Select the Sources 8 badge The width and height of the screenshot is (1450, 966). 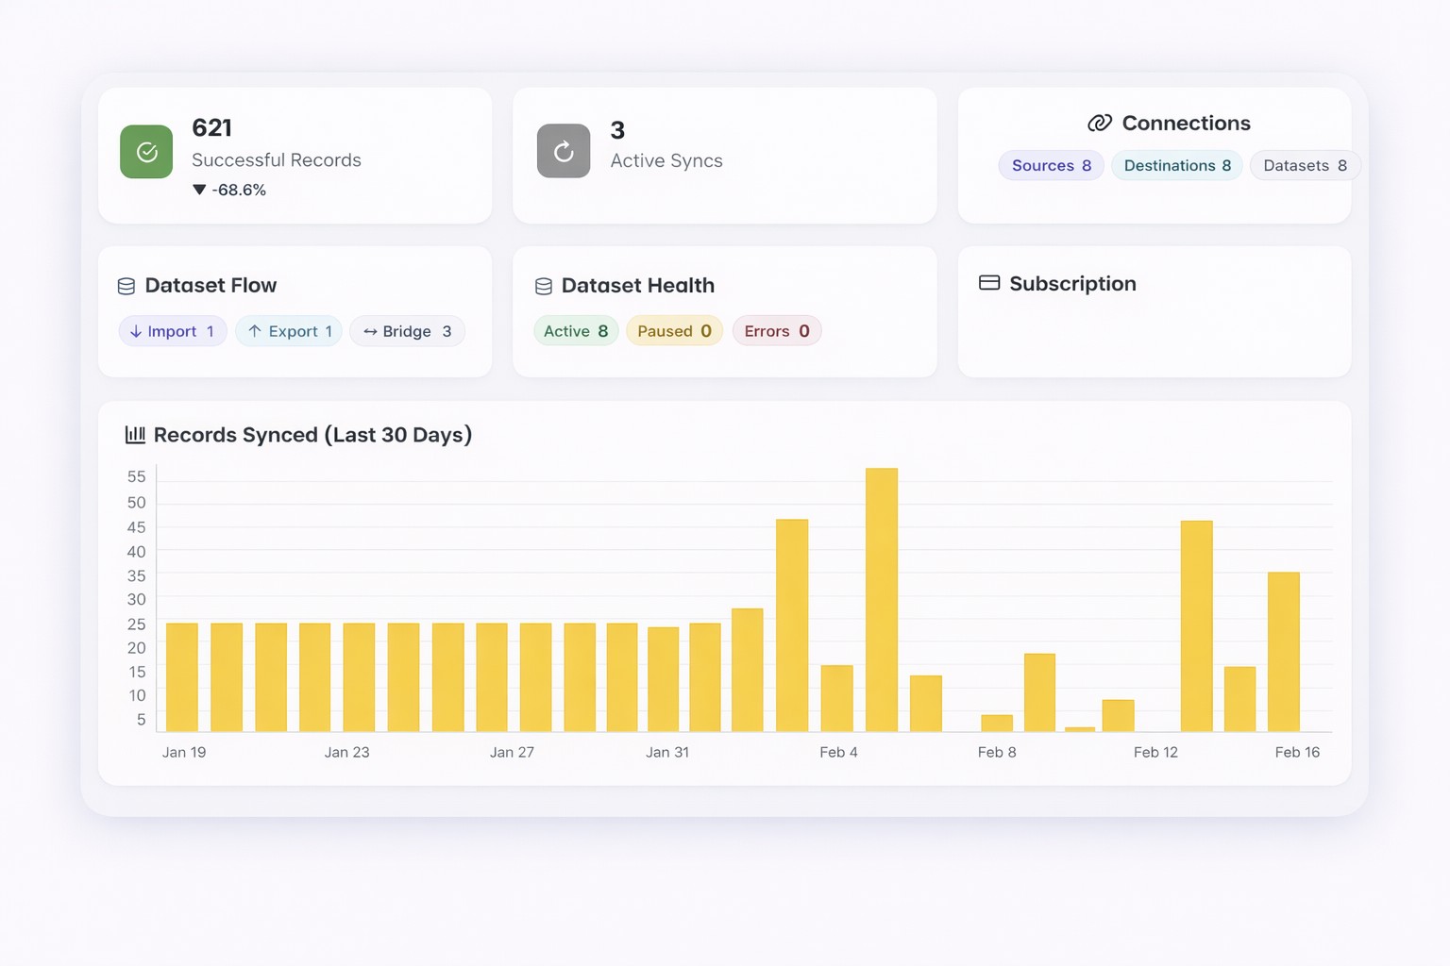tap(1051, 165)
